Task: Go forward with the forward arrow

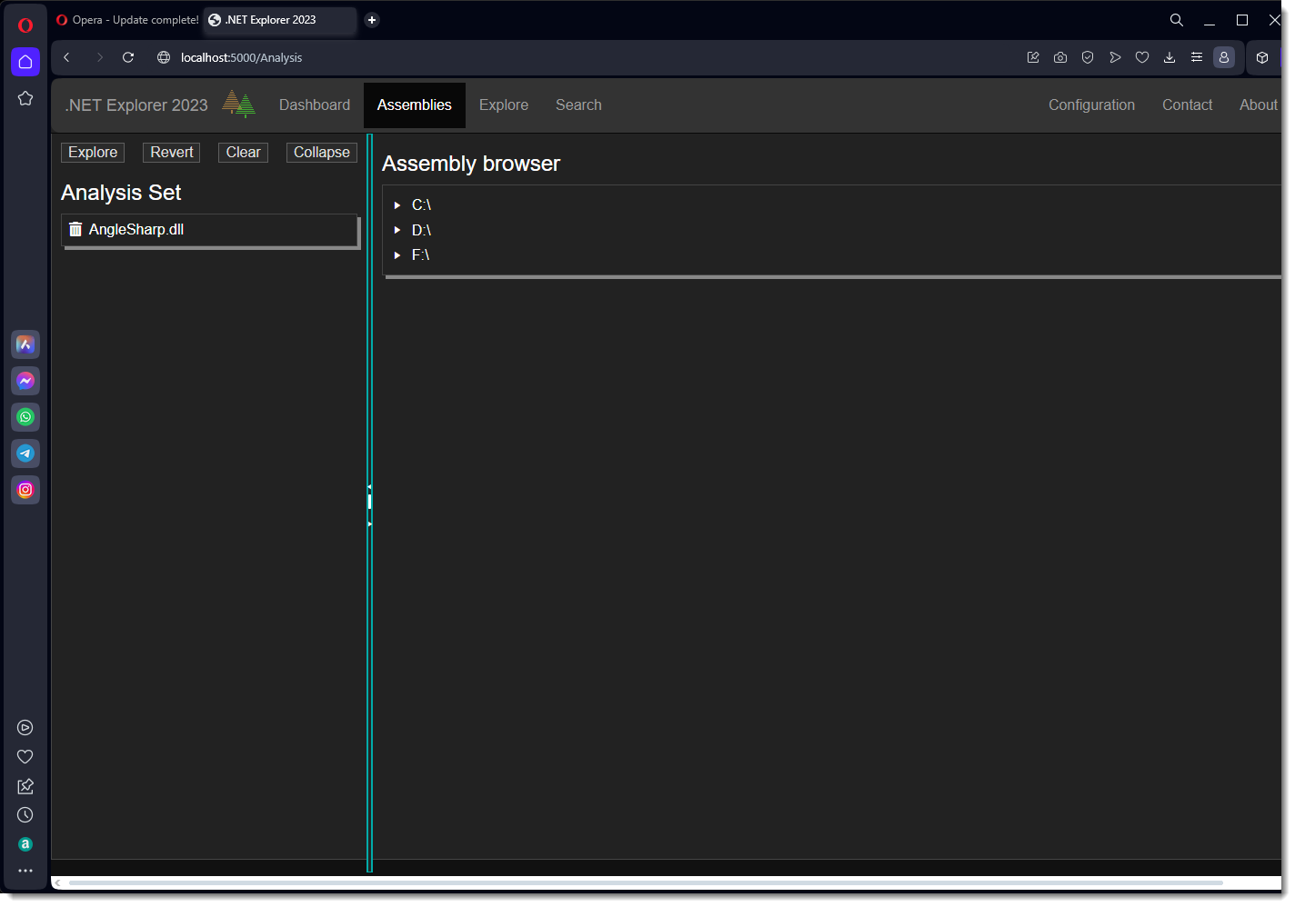Action: (x=99, y=57)
